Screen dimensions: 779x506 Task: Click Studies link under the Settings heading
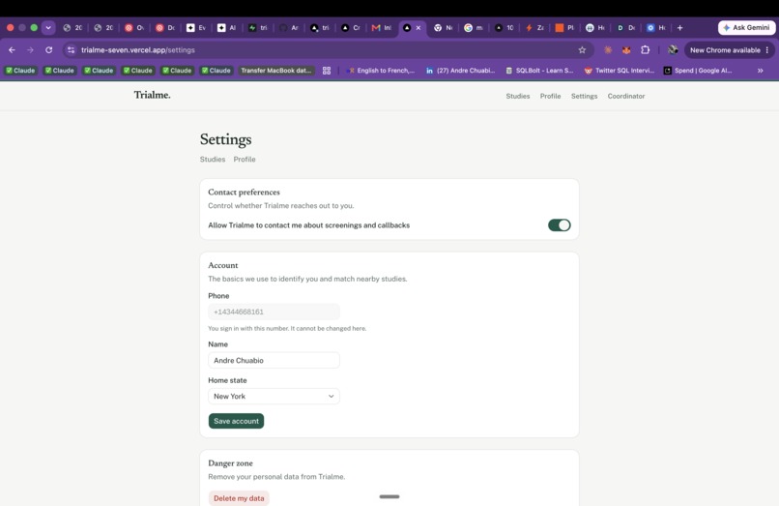coord(213,160)
